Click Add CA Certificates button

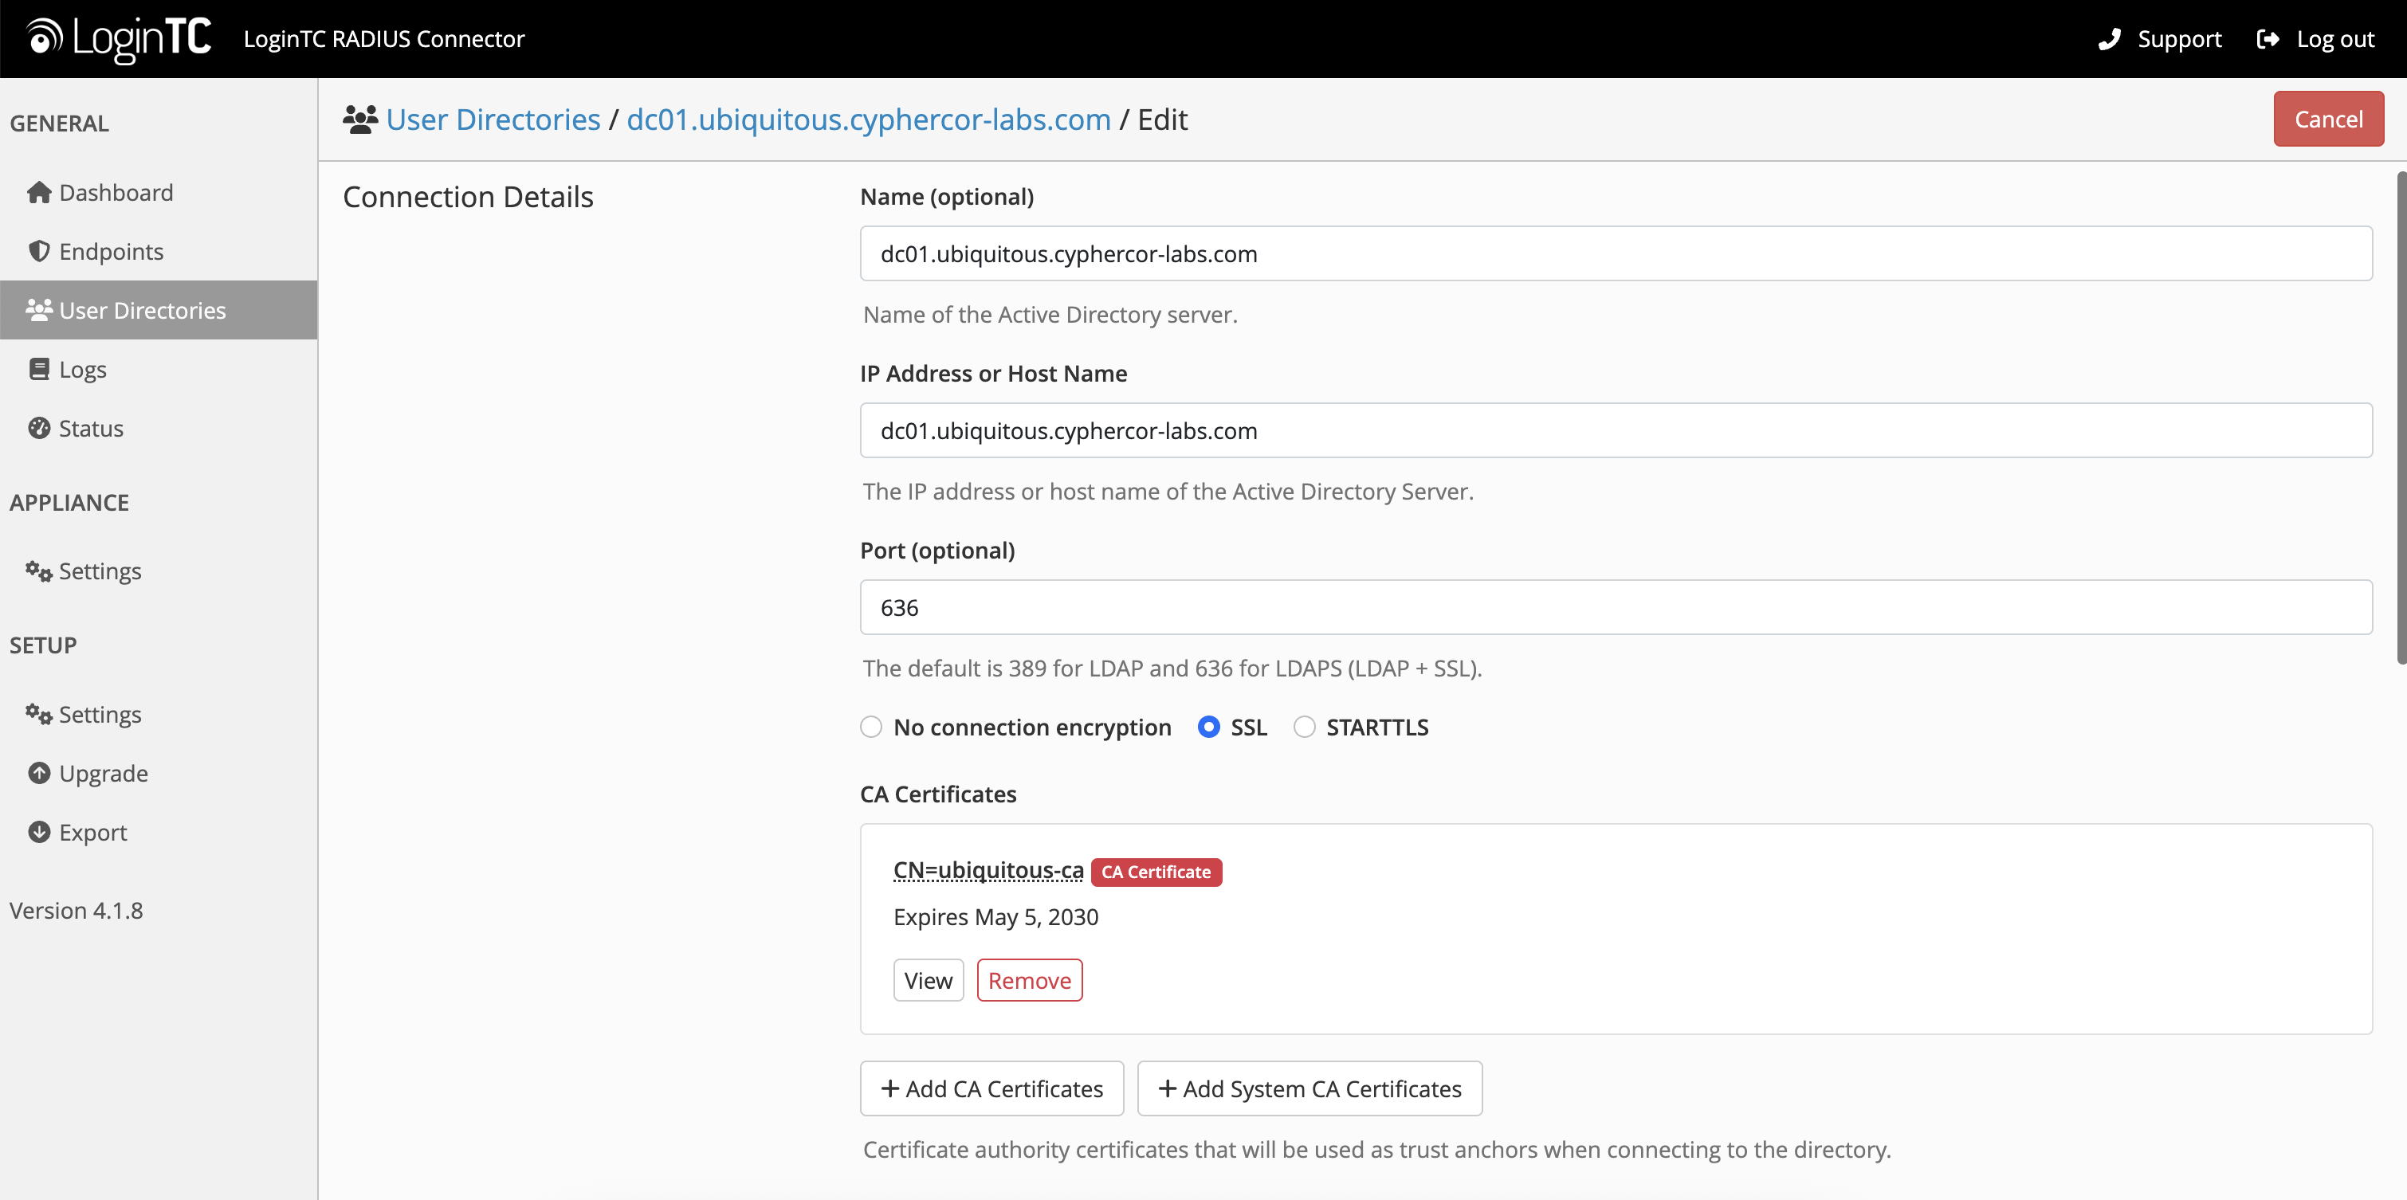[991, 1088]
